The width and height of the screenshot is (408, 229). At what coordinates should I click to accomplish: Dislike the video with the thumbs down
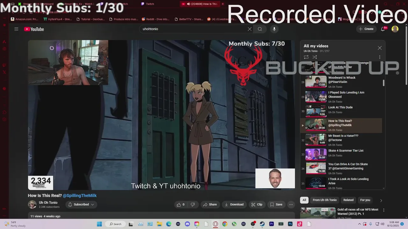pyautogui.click(x=193, y=205)
